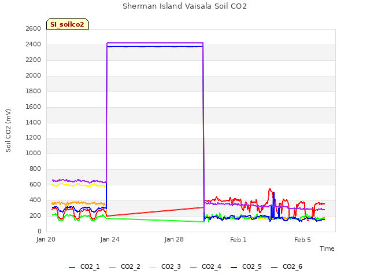370x278 pixels.
Task: Click the 2000 y-axis tick label
Action: point(34,75)
